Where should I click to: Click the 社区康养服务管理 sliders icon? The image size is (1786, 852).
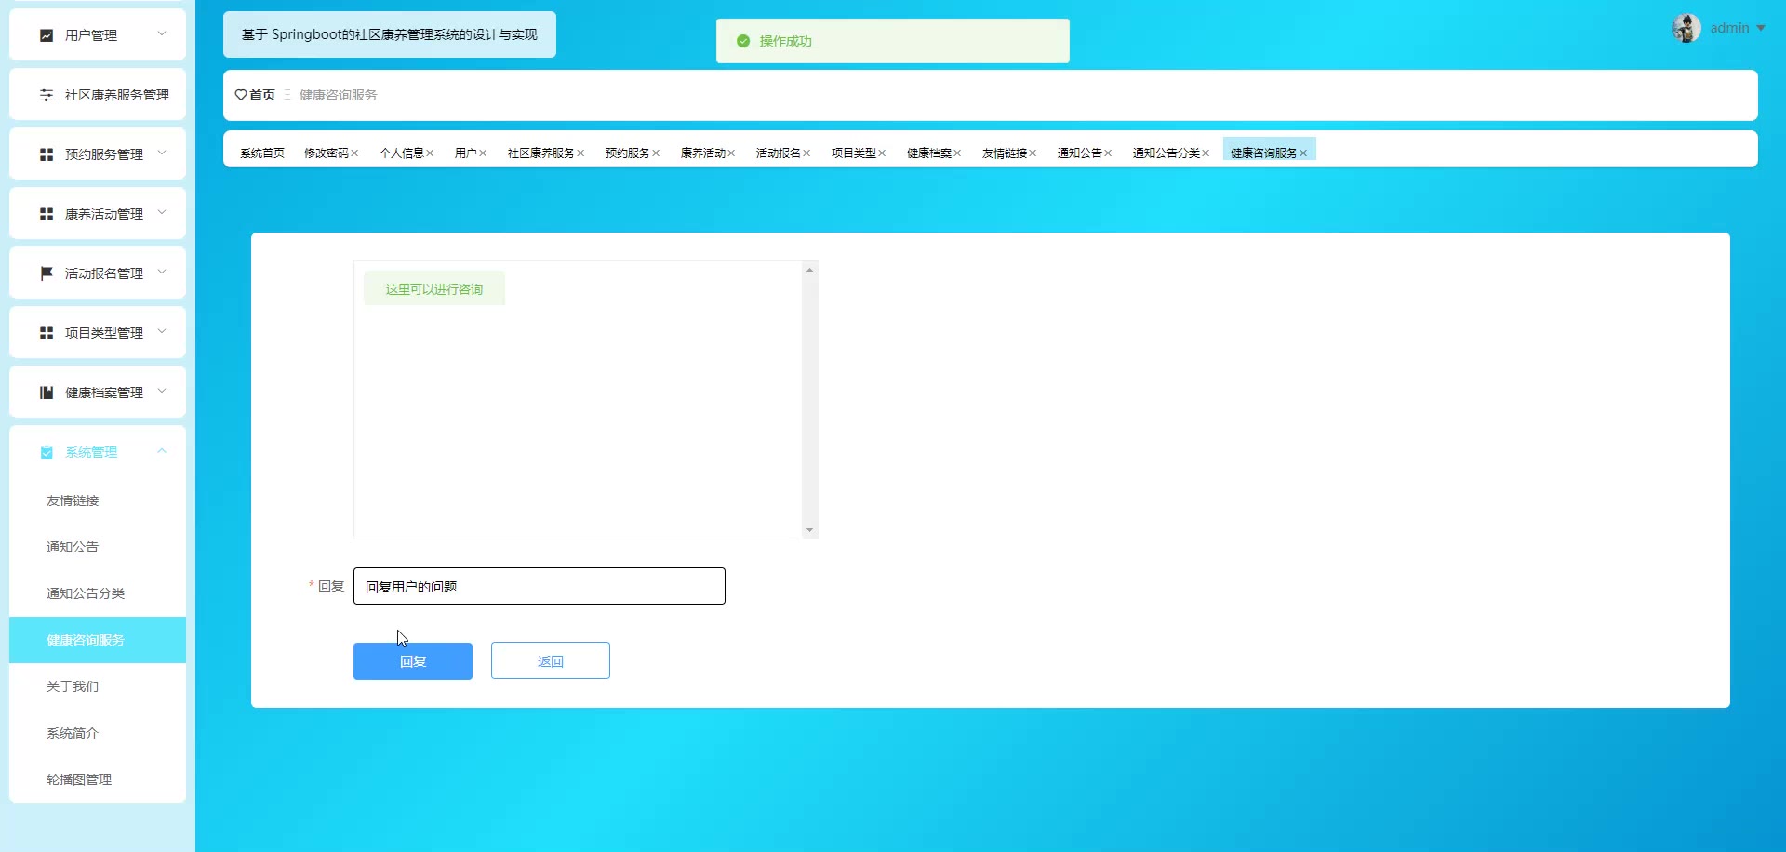47,95
